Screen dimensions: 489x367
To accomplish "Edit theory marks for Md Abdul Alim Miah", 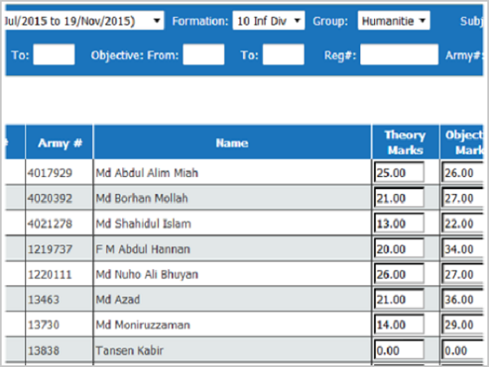I will coord(399,173).
